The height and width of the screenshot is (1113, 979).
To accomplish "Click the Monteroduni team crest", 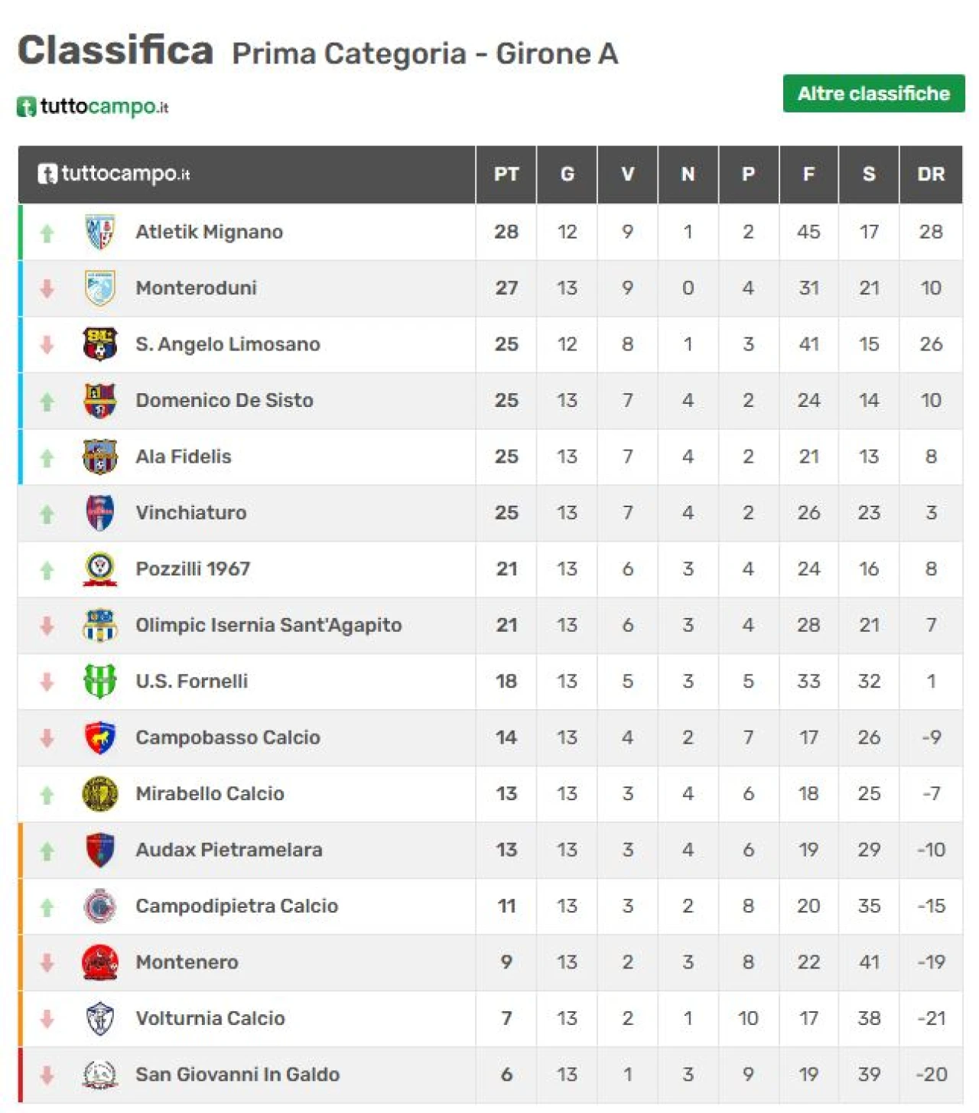I will point(100,288).
